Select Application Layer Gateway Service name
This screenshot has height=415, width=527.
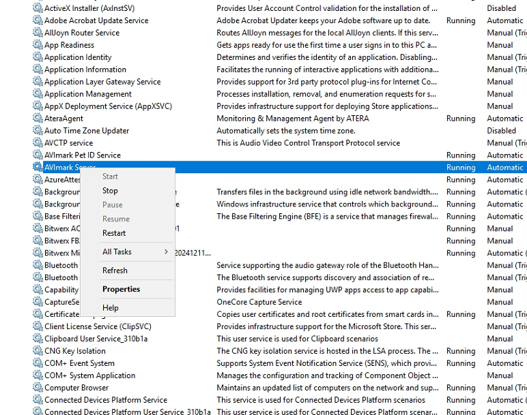coord(102,82)
